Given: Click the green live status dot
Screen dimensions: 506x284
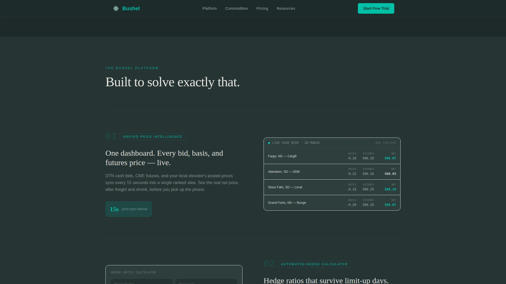Looking at the screenshot, I should pos(269,143).
